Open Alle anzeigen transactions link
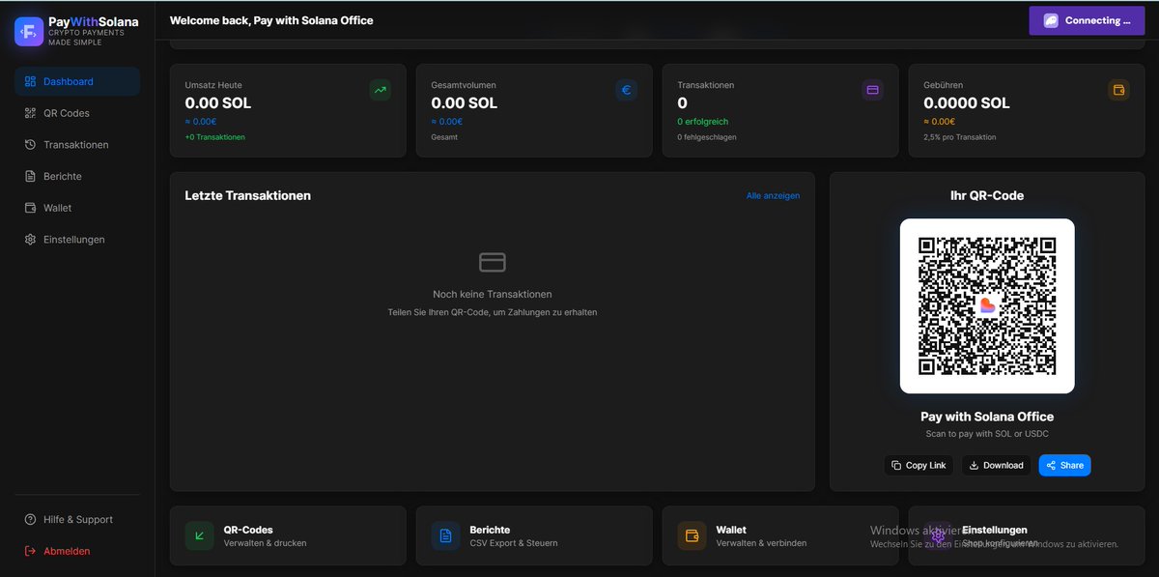 tap(773, 196)
